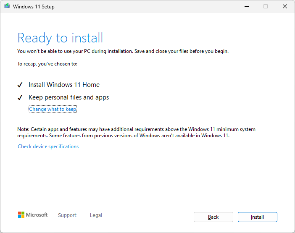Click the note about Windows 11 minimum requirements
Image resolution: width=295 pixels, height=233 pixels.
(x=136, y=133)
